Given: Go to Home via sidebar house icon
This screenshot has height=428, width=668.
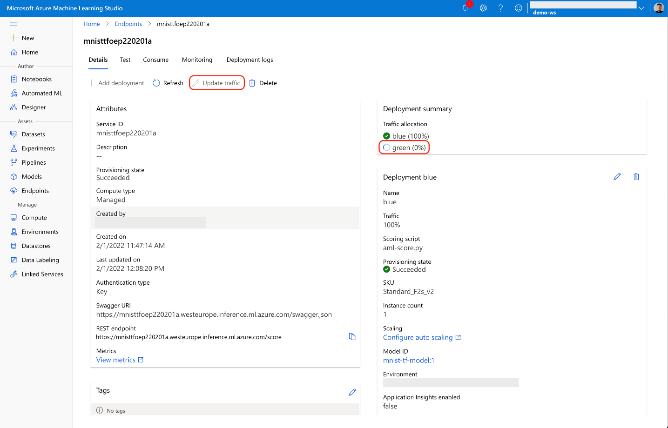Looking at the screenshot, I should click(14, 52).
